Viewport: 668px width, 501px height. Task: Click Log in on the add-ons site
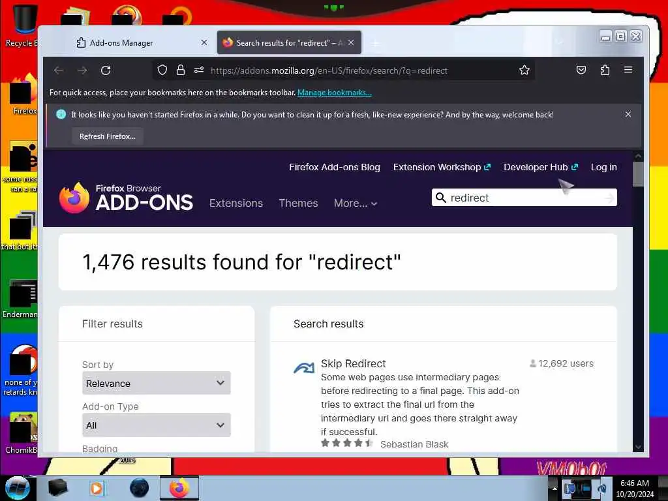coord(603,167)
